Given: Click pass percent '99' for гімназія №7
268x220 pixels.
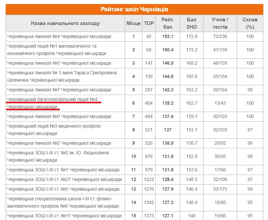Looking at the screenshot, I should (x=250, y=90).
